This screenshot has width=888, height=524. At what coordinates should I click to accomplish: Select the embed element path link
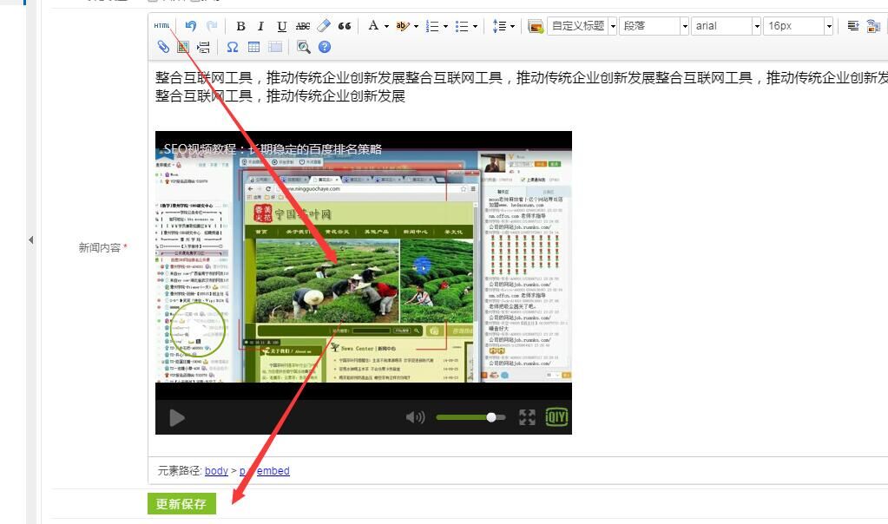click(x=273, y=471)
